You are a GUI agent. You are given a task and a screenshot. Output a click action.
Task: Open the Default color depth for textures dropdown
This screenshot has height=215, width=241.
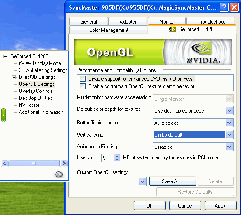tap(229, 111)
